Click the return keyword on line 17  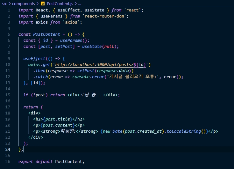[x=31, y=107]
